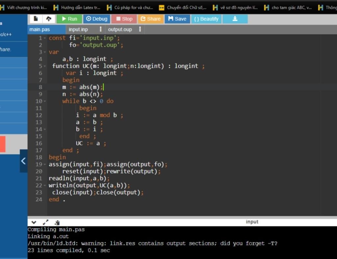Run the program with Run button
The image size is (337, 259).
pyautogui.click(x=69, y=19)
